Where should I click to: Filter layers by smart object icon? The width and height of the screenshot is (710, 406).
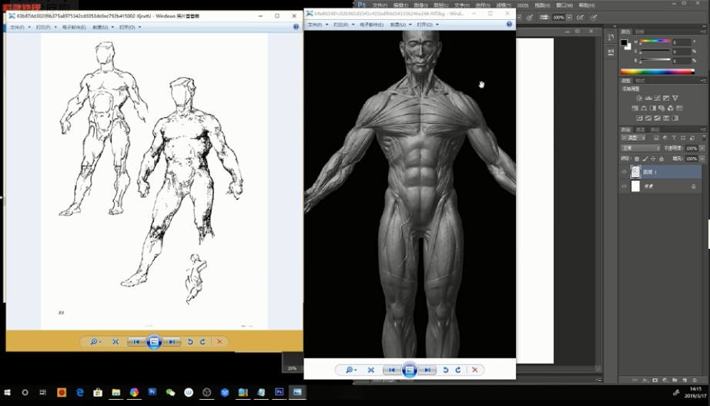692,138
